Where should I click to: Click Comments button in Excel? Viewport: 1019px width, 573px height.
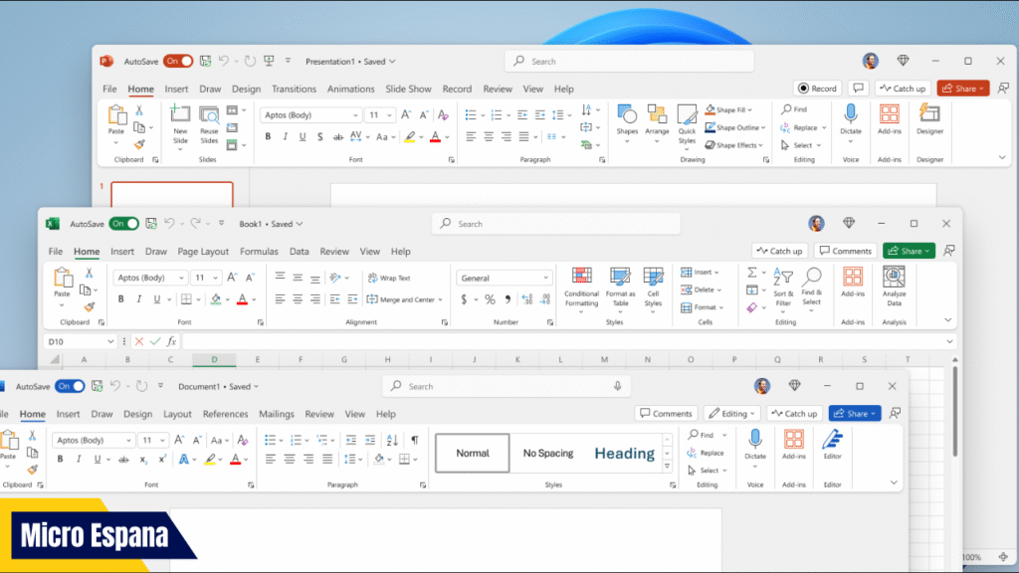click(x=845, y=251)
